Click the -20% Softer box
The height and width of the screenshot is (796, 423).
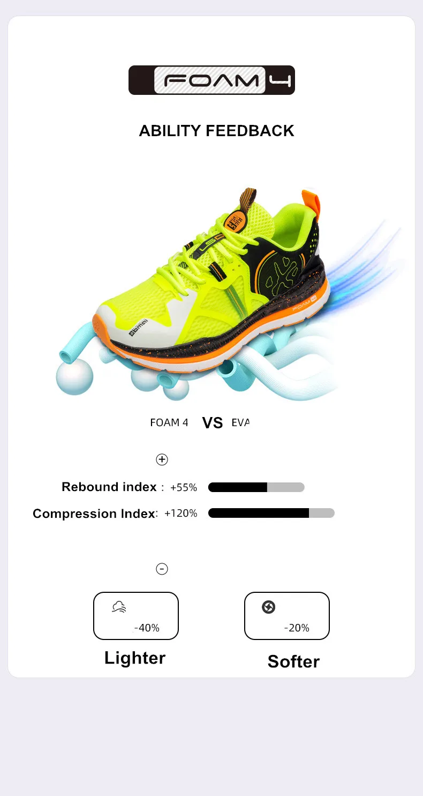coord(287,616)
